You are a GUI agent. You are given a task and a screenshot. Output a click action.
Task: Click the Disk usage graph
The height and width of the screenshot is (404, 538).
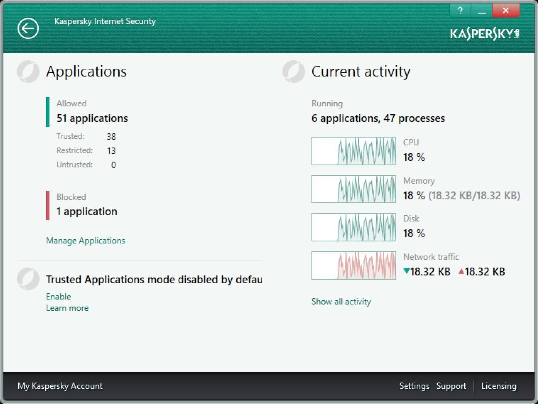pyautogui.click(x=354, y=227)
